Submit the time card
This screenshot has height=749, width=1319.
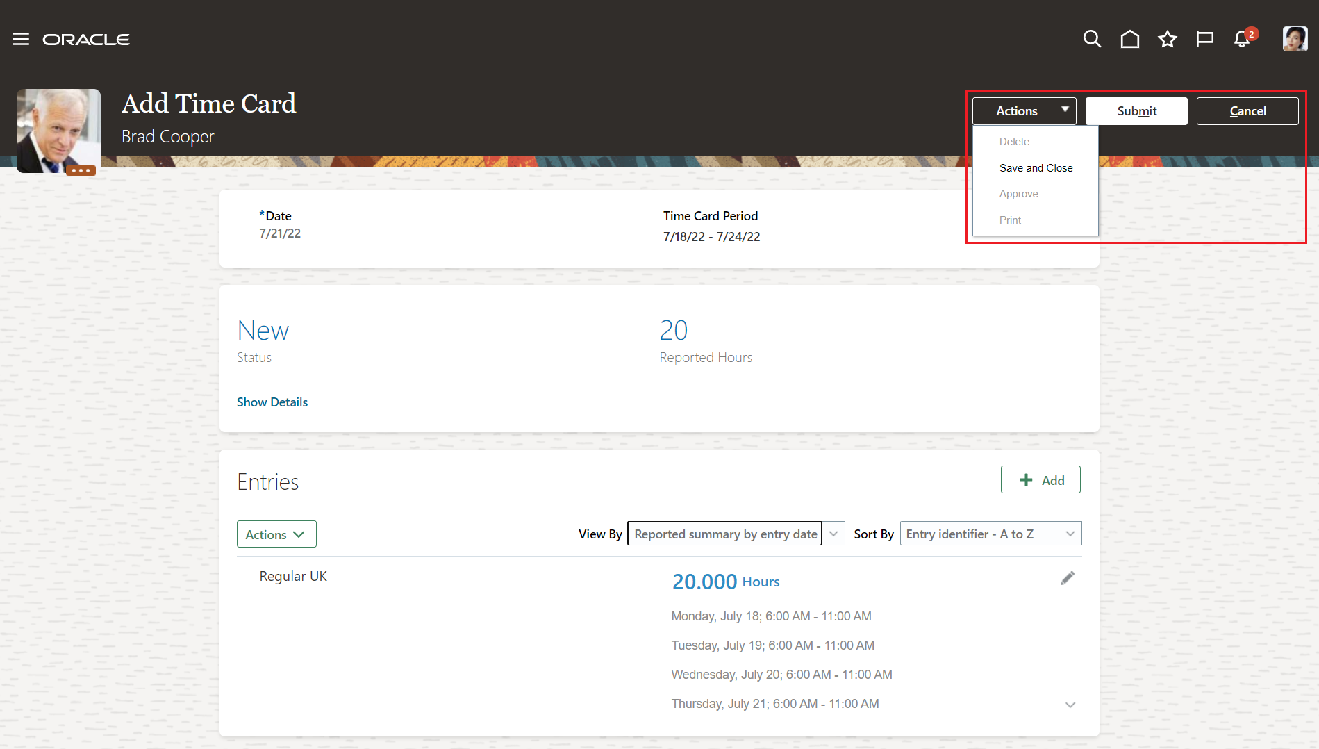tap(1136, 110)
